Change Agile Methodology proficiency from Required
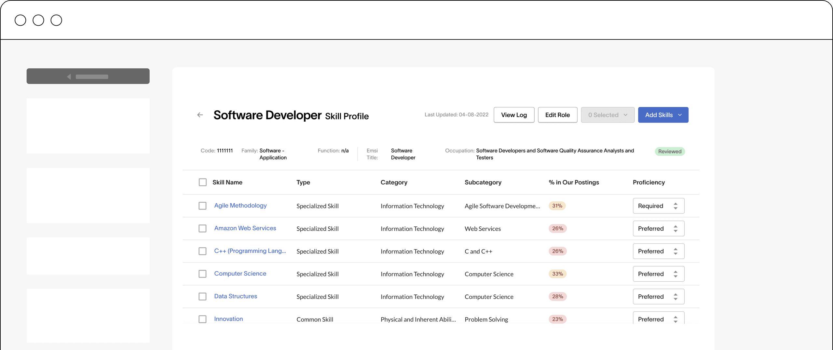This screenshot has width=833, height=350. coord(658,206)
